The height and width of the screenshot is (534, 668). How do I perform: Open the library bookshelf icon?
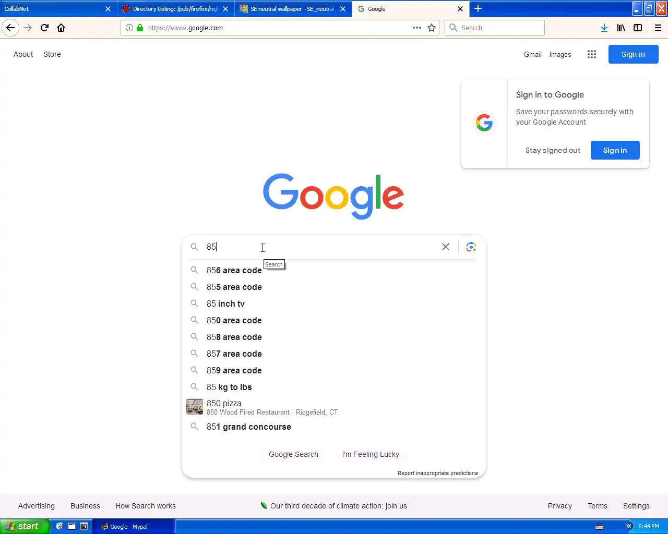coord(621,28)
